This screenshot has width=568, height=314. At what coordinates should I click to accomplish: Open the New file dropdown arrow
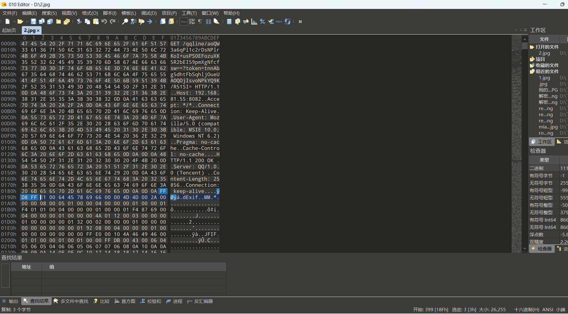tap(14, 22)
